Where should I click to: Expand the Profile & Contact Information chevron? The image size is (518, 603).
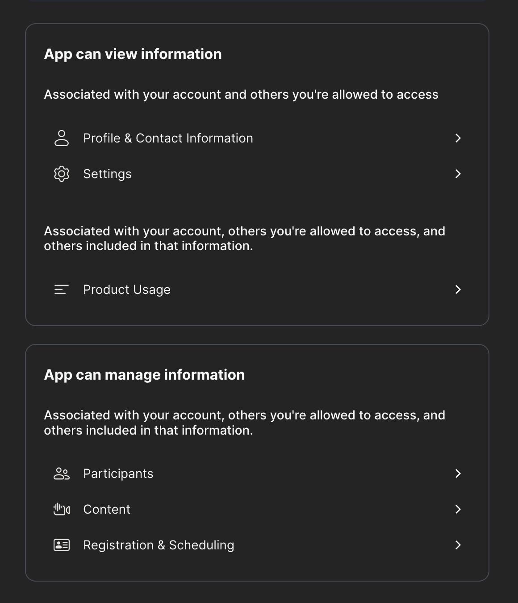(458, 138)
